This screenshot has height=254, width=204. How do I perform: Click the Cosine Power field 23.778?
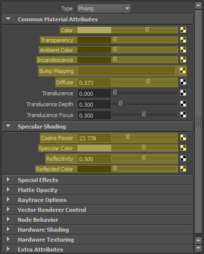pos(94,138)
